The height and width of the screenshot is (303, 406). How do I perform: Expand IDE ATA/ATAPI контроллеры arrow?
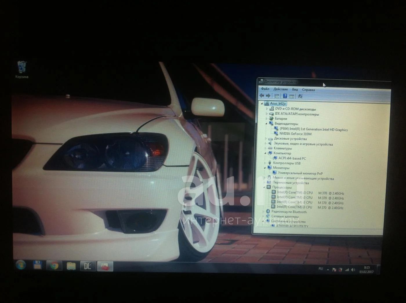pyautogui.click(x=267, y=114)
